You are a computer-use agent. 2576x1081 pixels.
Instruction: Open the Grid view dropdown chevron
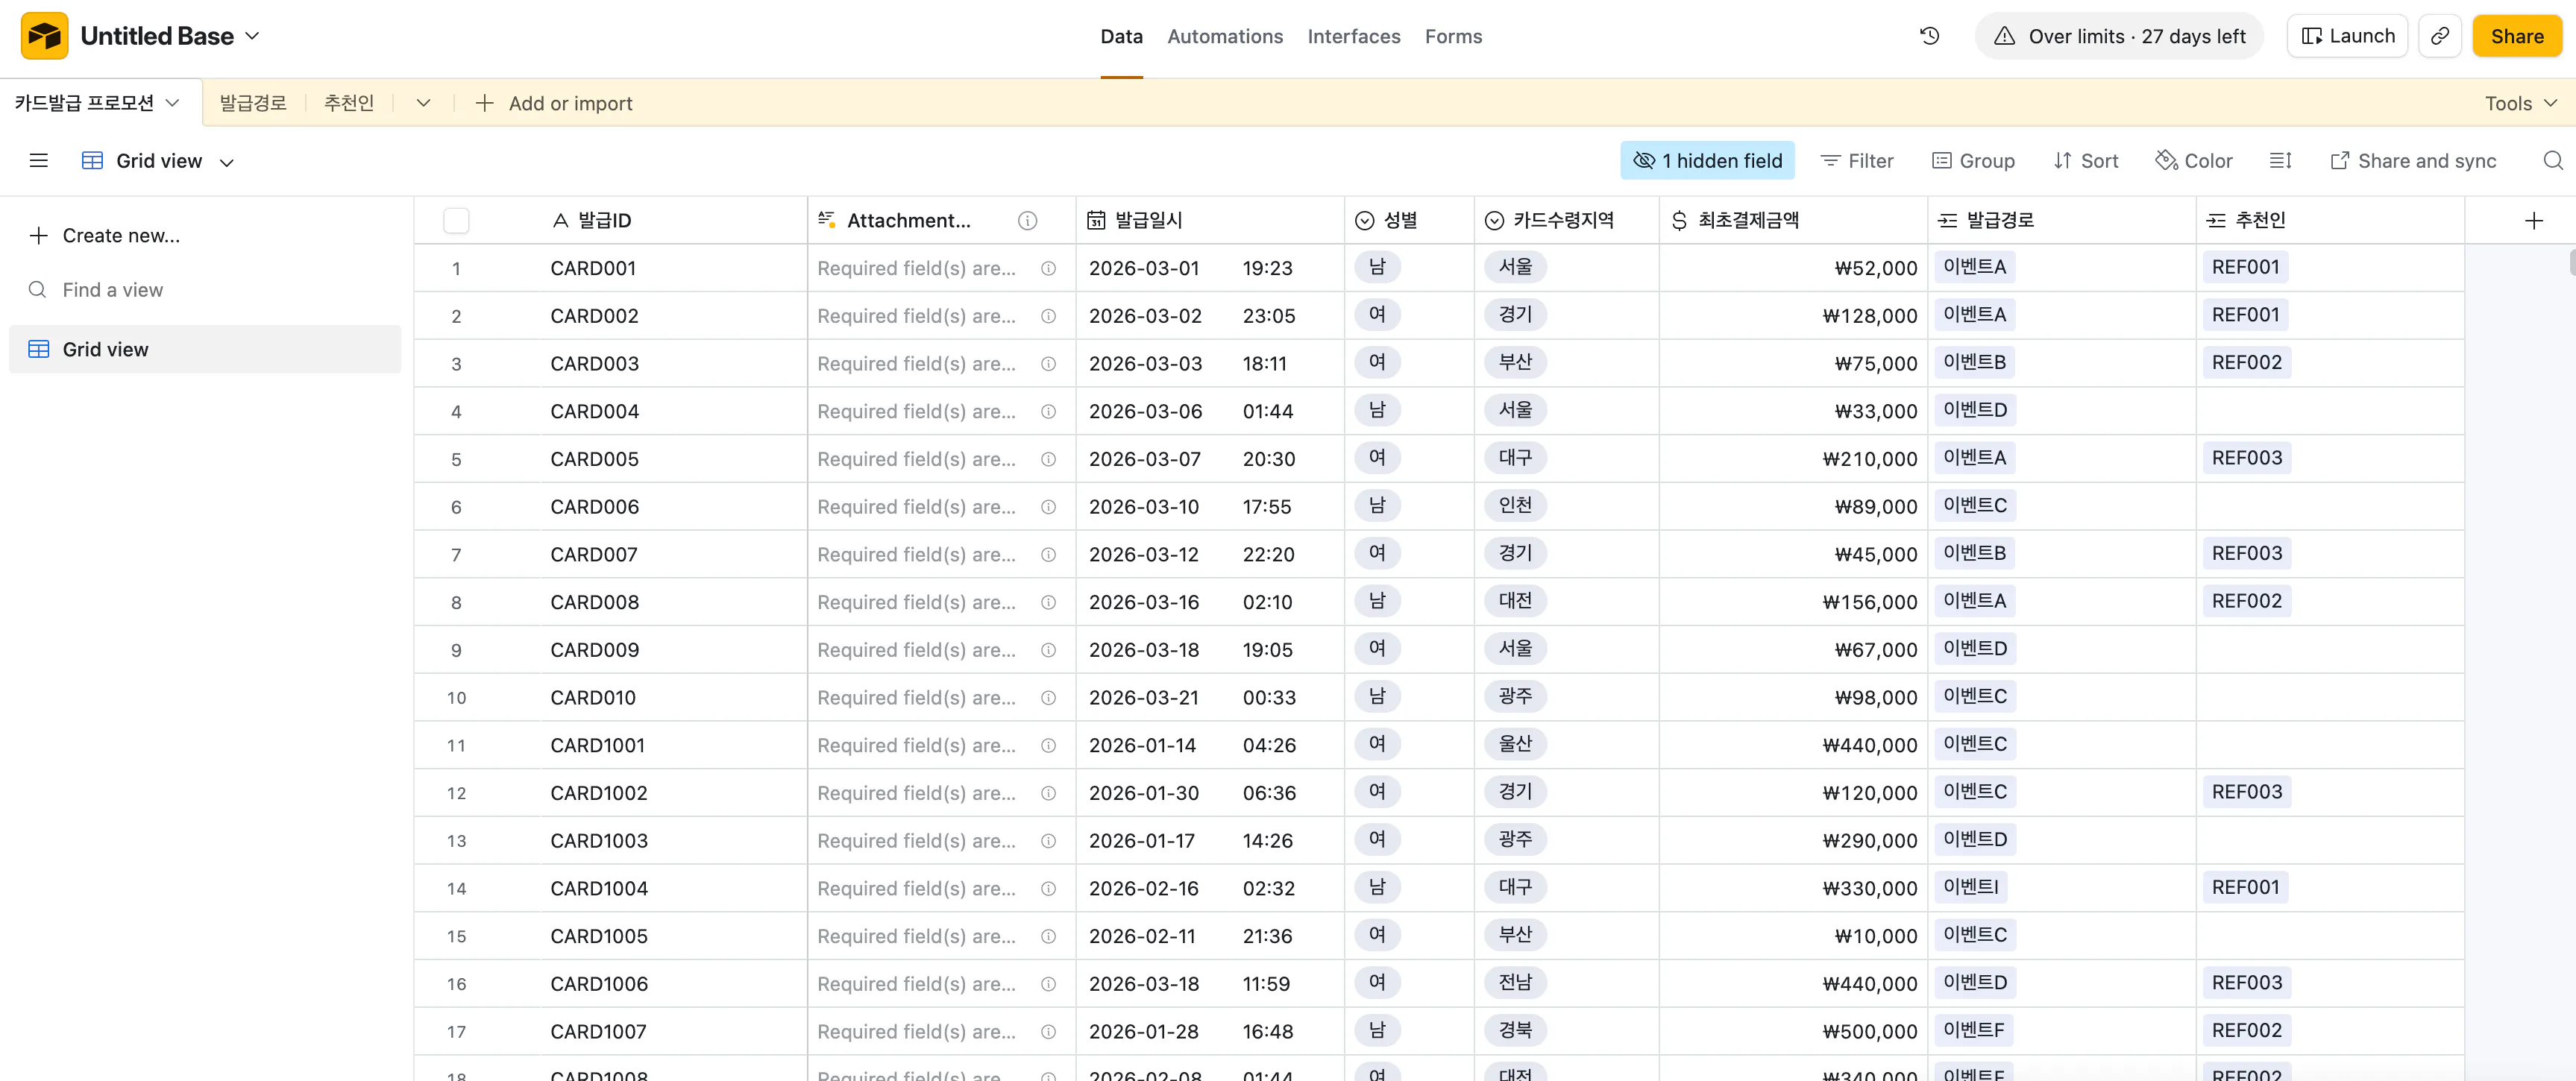227,162
